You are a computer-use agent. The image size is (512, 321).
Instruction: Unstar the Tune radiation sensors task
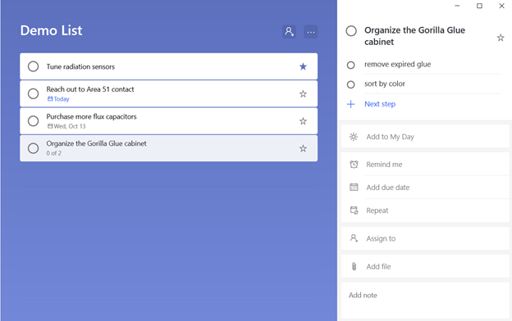pyautogui.click(x=303, y=66)
